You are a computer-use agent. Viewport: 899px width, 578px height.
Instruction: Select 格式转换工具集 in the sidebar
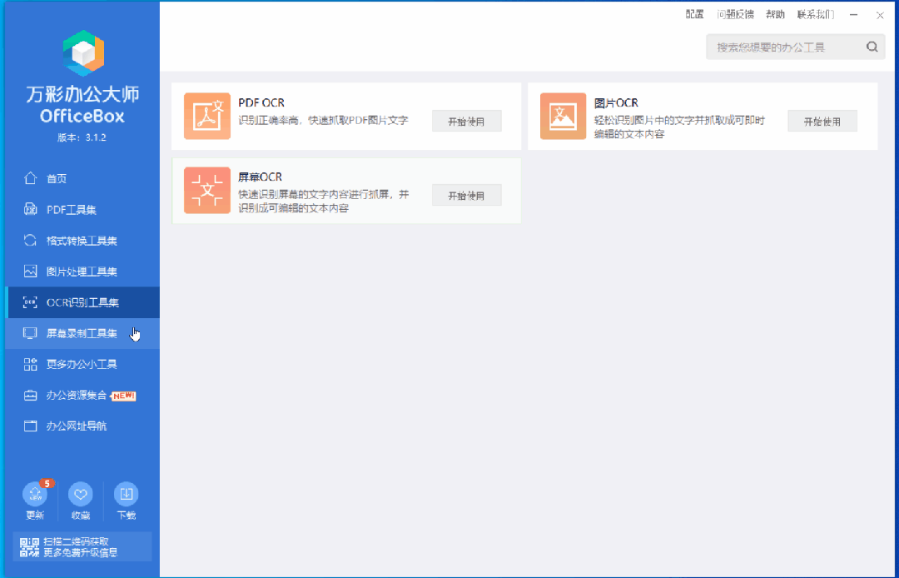click(x=82, y=241)
